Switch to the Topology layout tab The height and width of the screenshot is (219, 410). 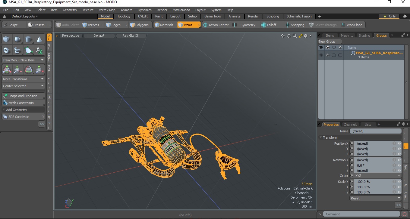click(124, 16)
